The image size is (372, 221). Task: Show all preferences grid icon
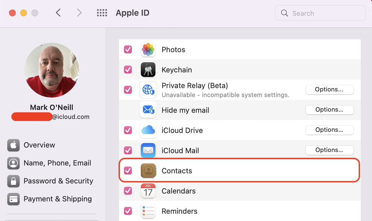click(x=102, y=13)
